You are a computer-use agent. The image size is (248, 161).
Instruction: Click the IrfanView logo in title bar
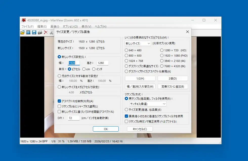(24, 20)
